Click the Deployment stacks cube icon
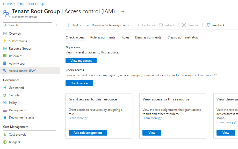This screenshot has width=238, height=149. [x=5, y=117]
